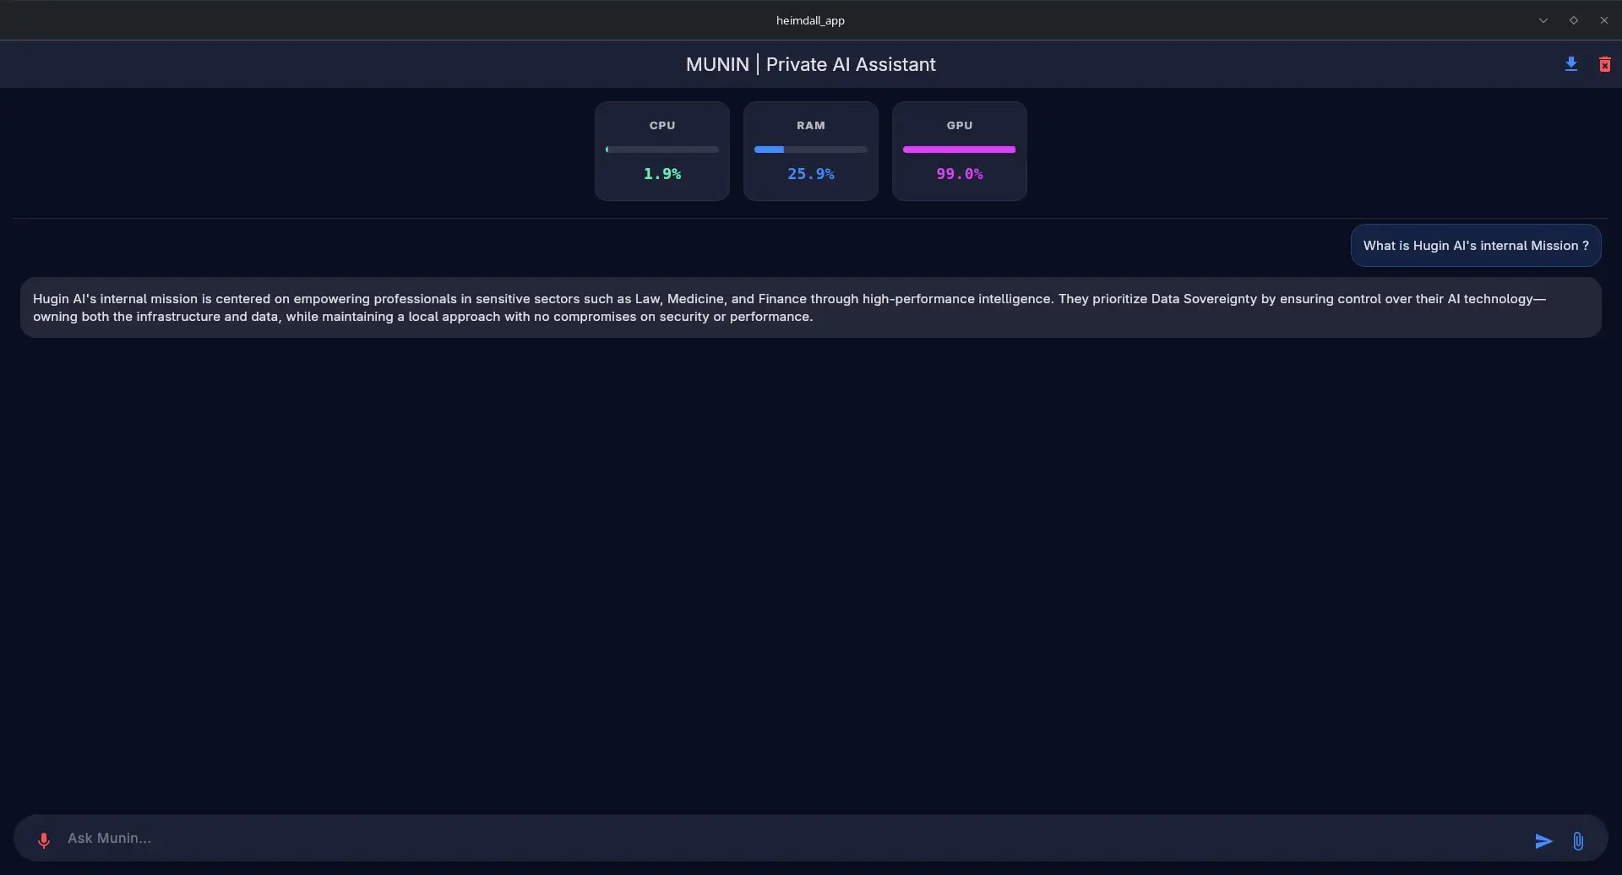Click the heimdall_app title bar text
The image size is (1622, 875).
pos(810,20)
